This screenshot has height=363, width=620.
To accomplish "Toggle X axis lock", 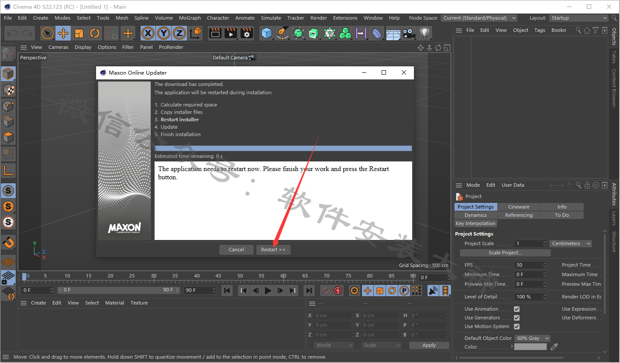I will [148, 33].
